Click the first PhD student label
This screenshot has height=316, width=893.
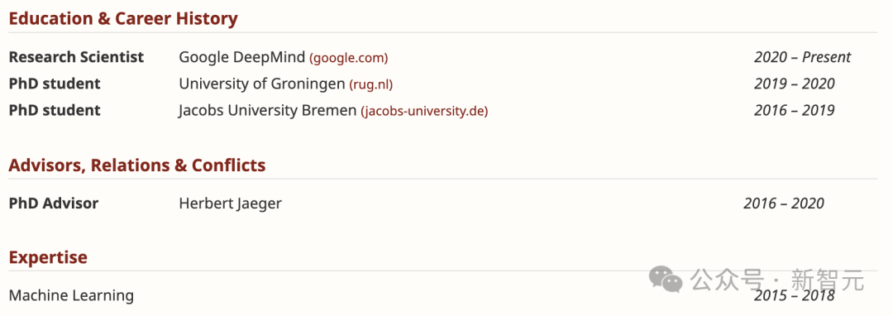click(x=55, y=84)
